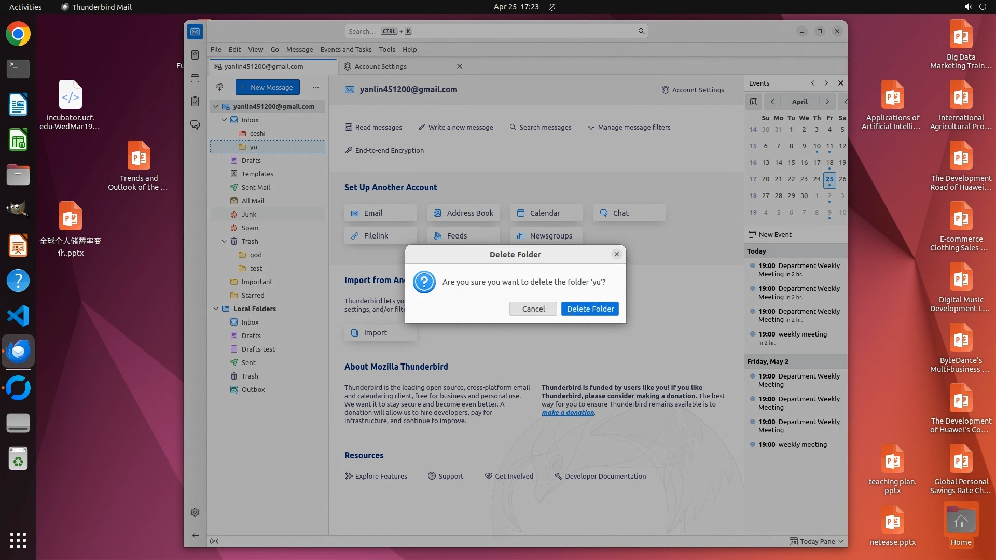Toggle system notifications bell
This screenshot has width=996, height=560.
(x=552, y=7)
